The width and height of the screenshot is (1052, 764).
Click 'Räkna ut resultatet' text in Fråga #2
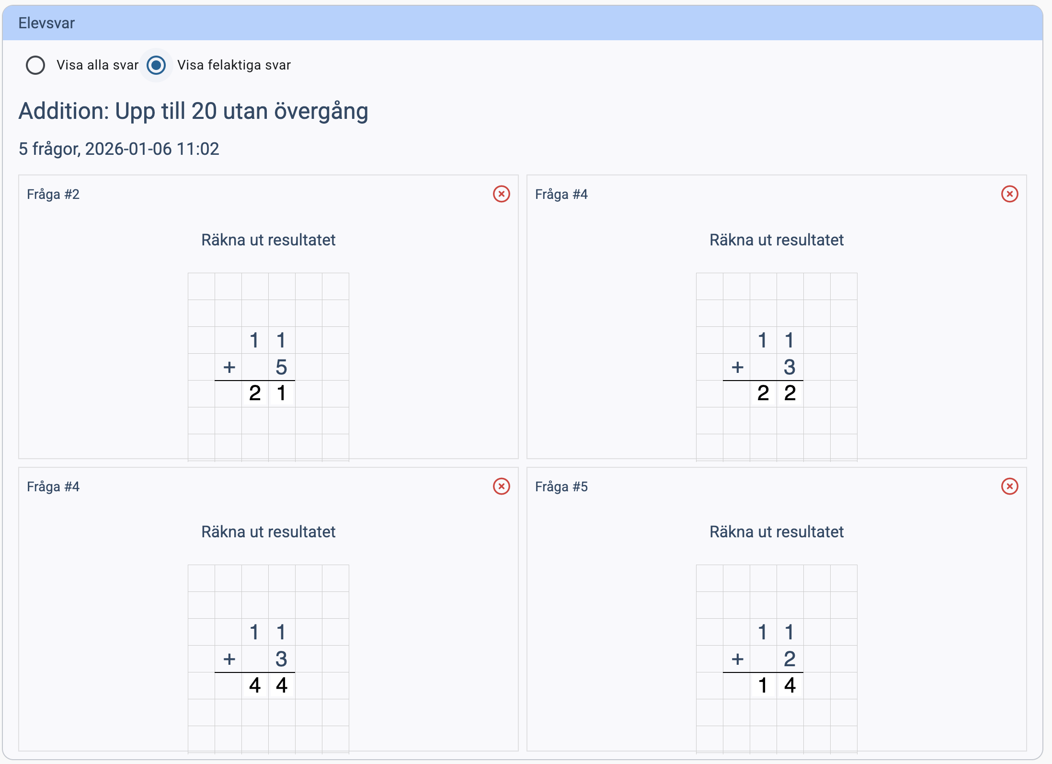tap(268, 240)
